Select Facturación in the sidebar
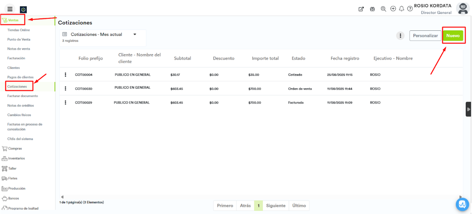 [x=16, y=58]
